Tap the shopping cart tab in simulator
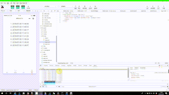169x95 pixels. pyautogui.click(x=15, y=71)
